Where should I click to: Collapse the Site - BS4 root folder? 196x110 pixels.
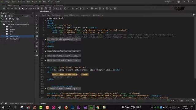click(x=2, y=24)
